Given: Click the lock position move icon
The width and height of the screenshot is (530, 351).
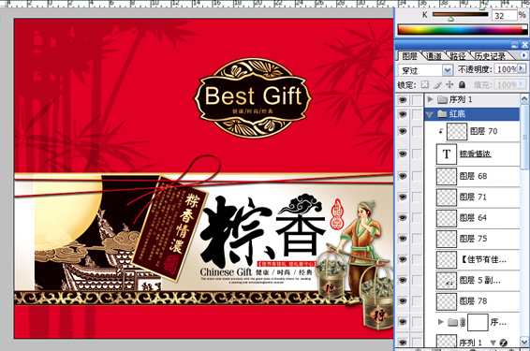Looking at the screenshot, I should point(449,84).
